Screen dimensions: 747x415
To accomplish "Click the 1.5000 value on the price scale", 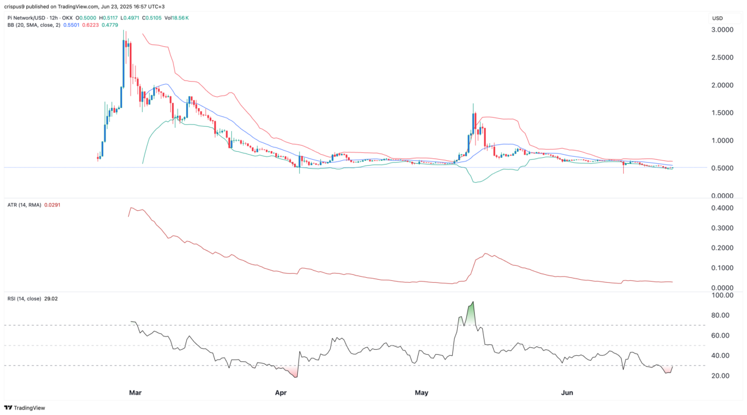I will [x=723, y=112].
